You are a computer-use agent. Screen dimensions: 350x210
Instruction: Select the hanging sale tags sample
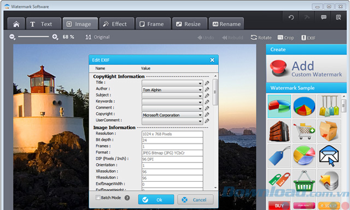point(329,106)
